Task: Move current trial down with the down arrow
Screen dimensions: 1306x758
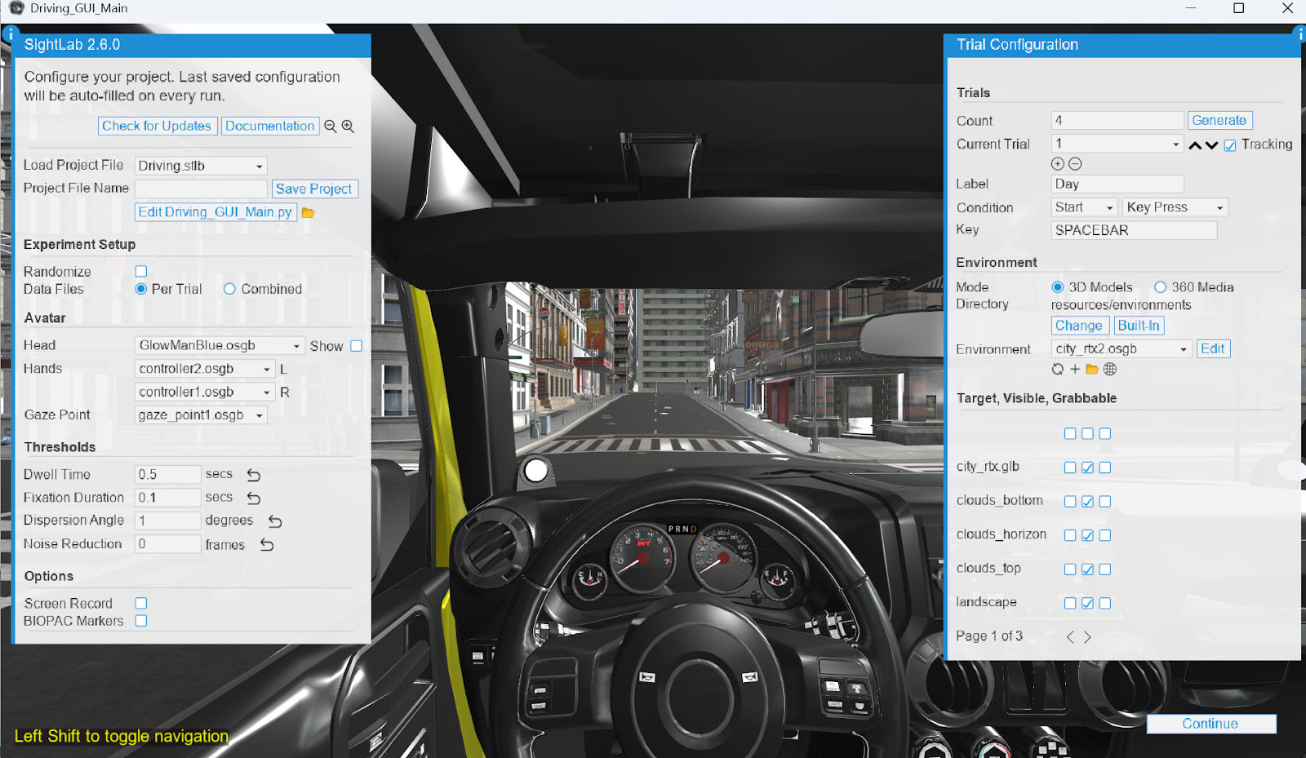Action: [1211, 145]
